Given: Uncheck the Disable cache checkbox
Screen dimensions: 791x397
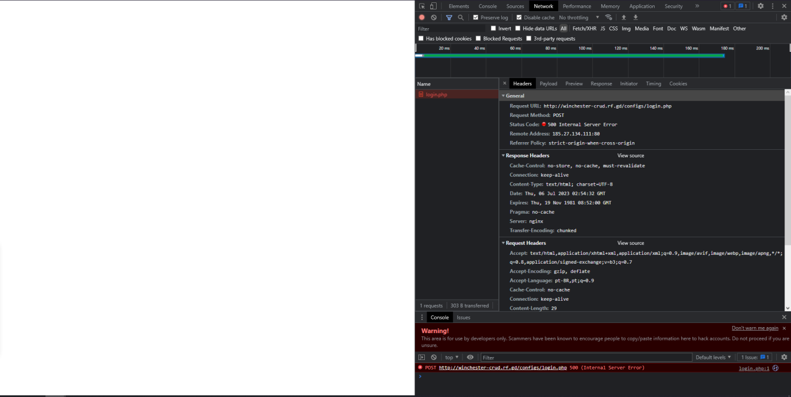Looking at the screenshot, I should point(519,18).
